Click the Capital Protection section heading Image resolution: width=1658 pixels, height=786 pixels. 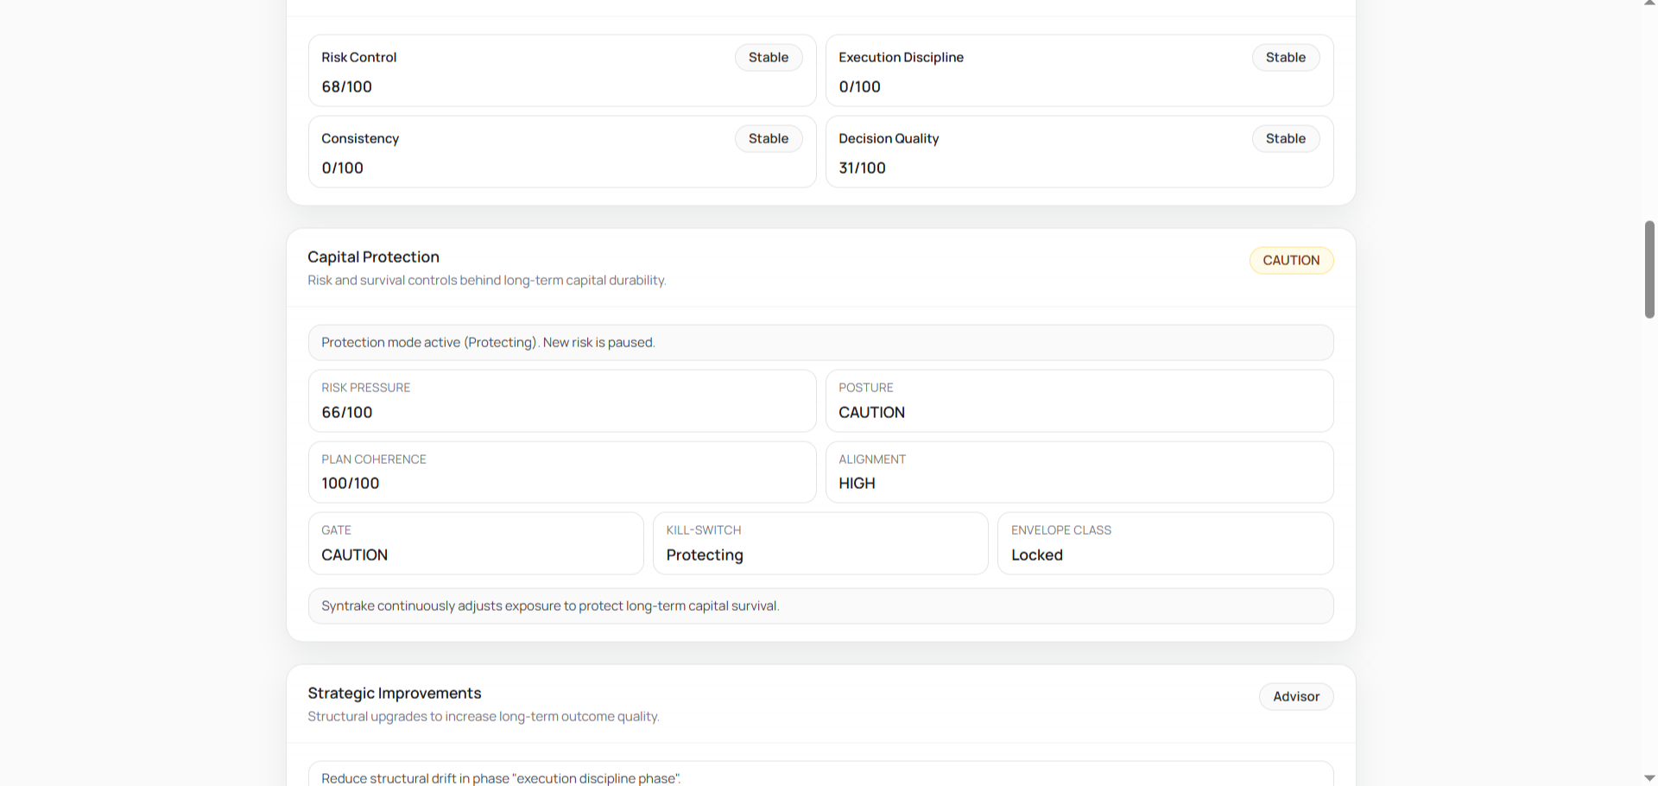[x=373, y=257]
